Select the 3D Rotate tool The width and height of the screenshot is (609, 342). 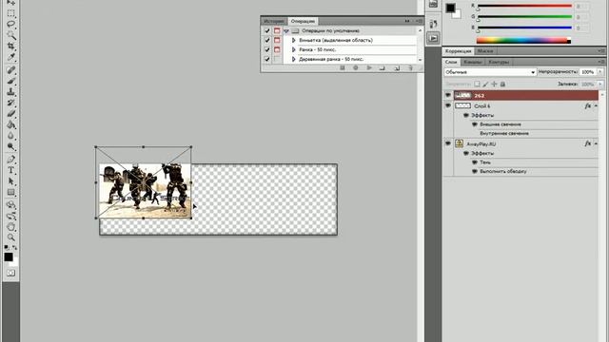point(10,205)
